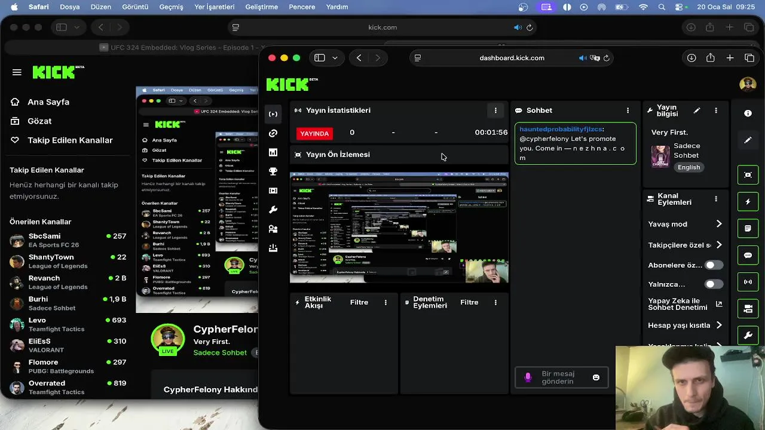Click the YAYINDA live badge

(314, 134)
